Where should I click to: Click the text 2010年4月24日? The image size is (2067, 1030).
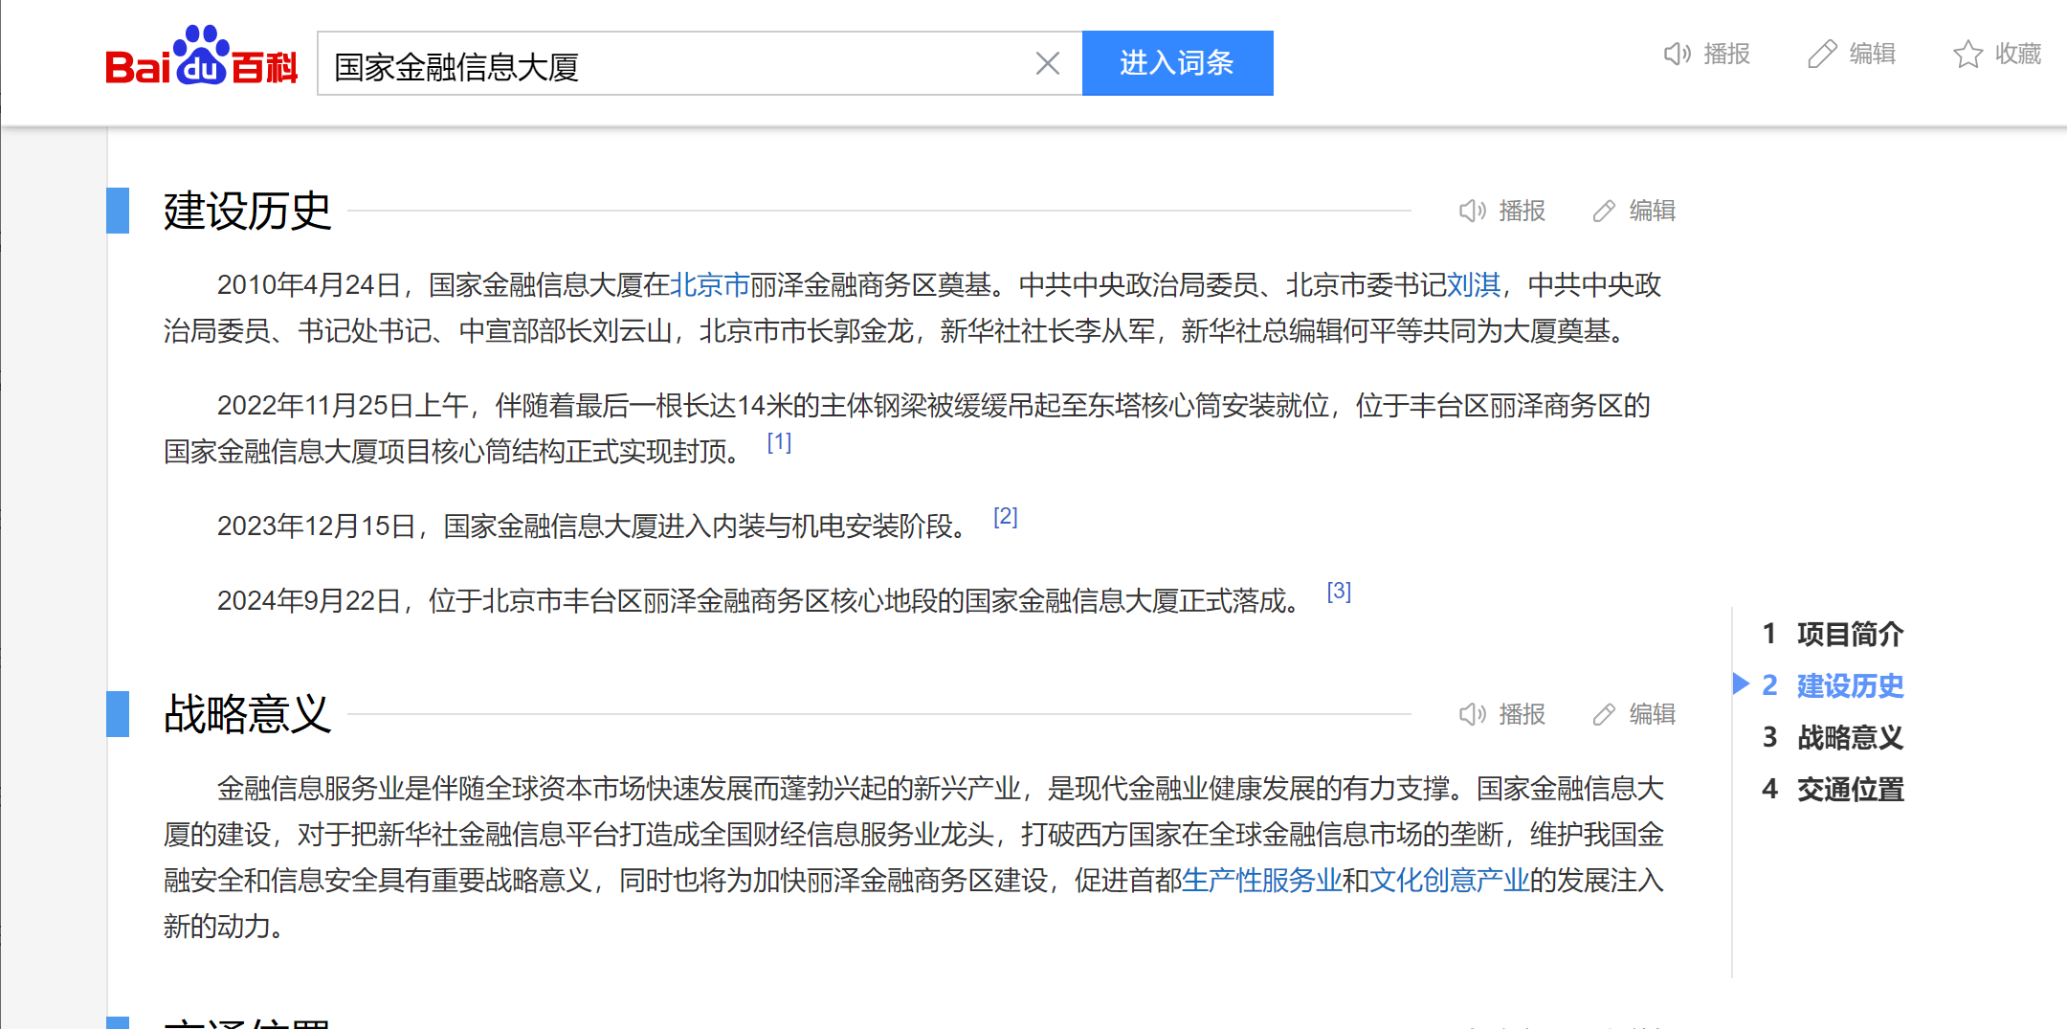pyautogui.click(x=308, y=285)
